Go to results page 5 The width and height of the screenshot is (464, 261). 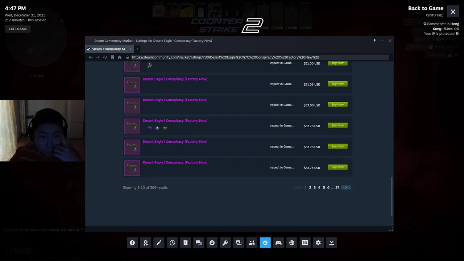coord(324,187)
